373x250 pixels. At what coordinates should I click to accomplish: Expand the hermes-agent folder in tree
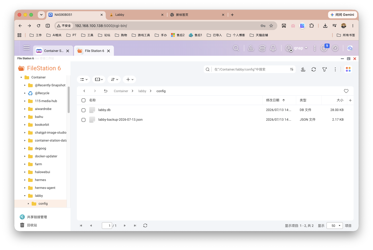pyautogui.click(x=25, y=188)
